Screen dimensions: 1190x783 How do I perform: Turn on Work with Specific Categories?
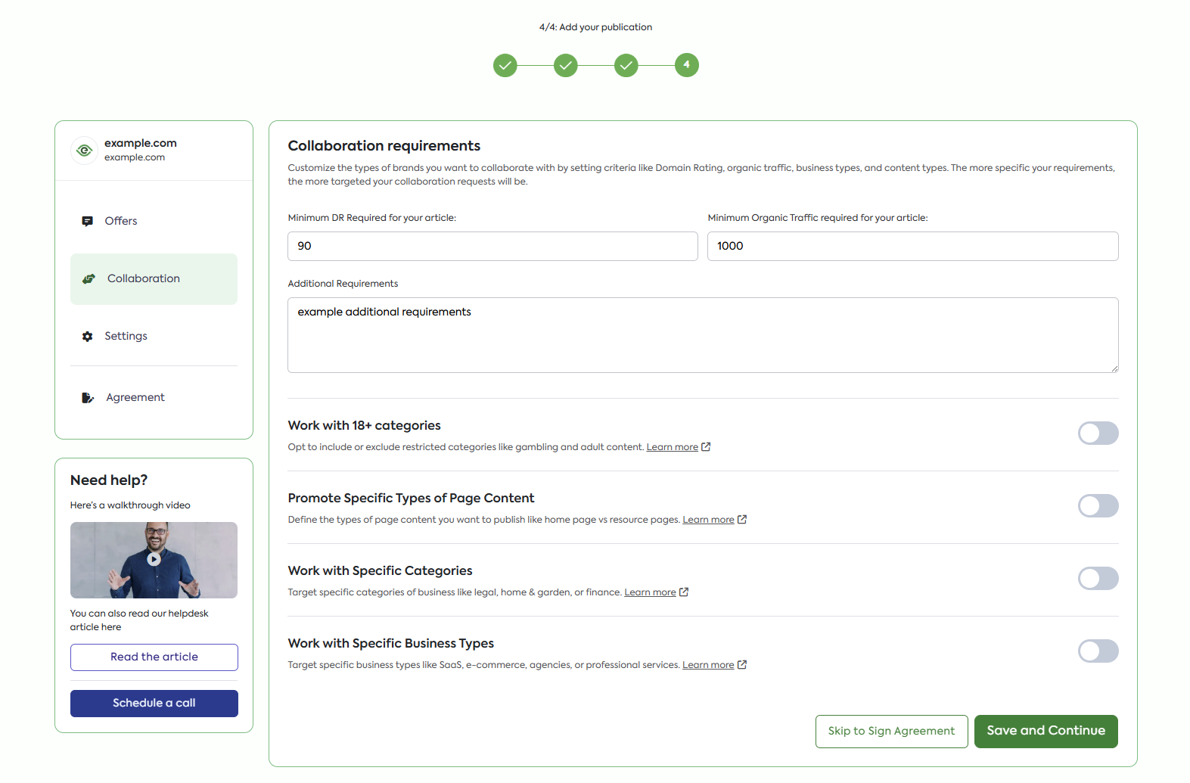point(1098,579)
